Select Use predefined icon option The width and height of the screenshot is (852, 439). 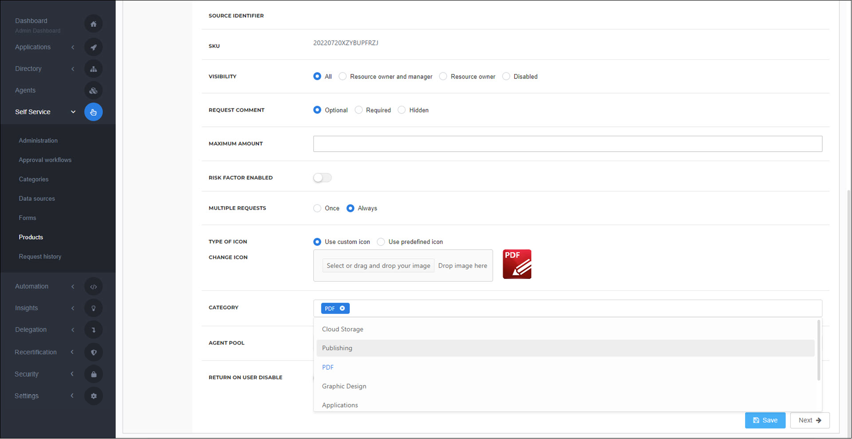pos(381,242)
